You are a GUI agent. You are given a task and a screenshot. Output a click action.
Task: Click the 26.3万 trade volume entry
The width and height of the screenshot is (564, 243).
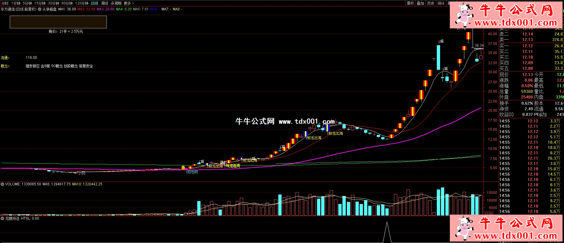tap(554, 158)
